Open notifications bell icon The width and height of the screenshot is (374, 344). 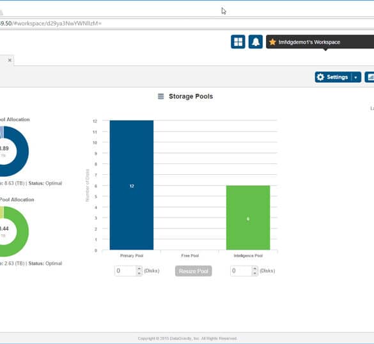pyautogui.click(x=256, y=42)
